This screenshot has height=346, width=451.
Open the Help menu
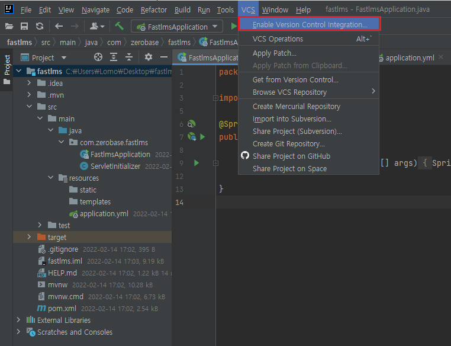pyautogui.click(x=303, y=10)
